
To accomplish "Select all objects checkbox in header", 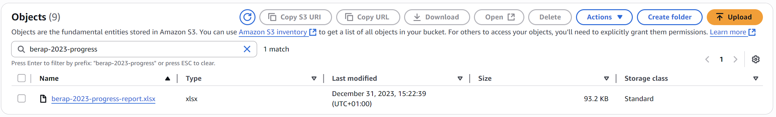I will coord(21,78).
